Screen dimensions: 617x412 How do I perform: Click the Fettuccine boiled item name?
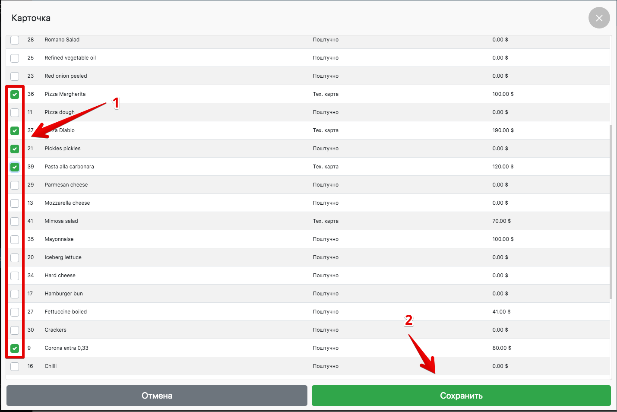(x=66, y=312)
